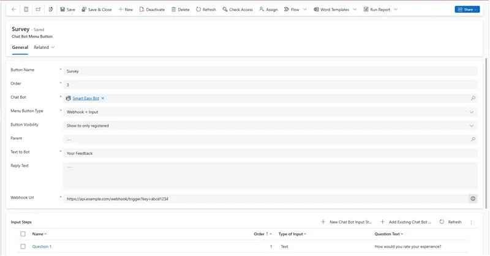
Task: Select all rows checkbox in Input Steps
Action: pyautogui.click(x=23, y=234)
